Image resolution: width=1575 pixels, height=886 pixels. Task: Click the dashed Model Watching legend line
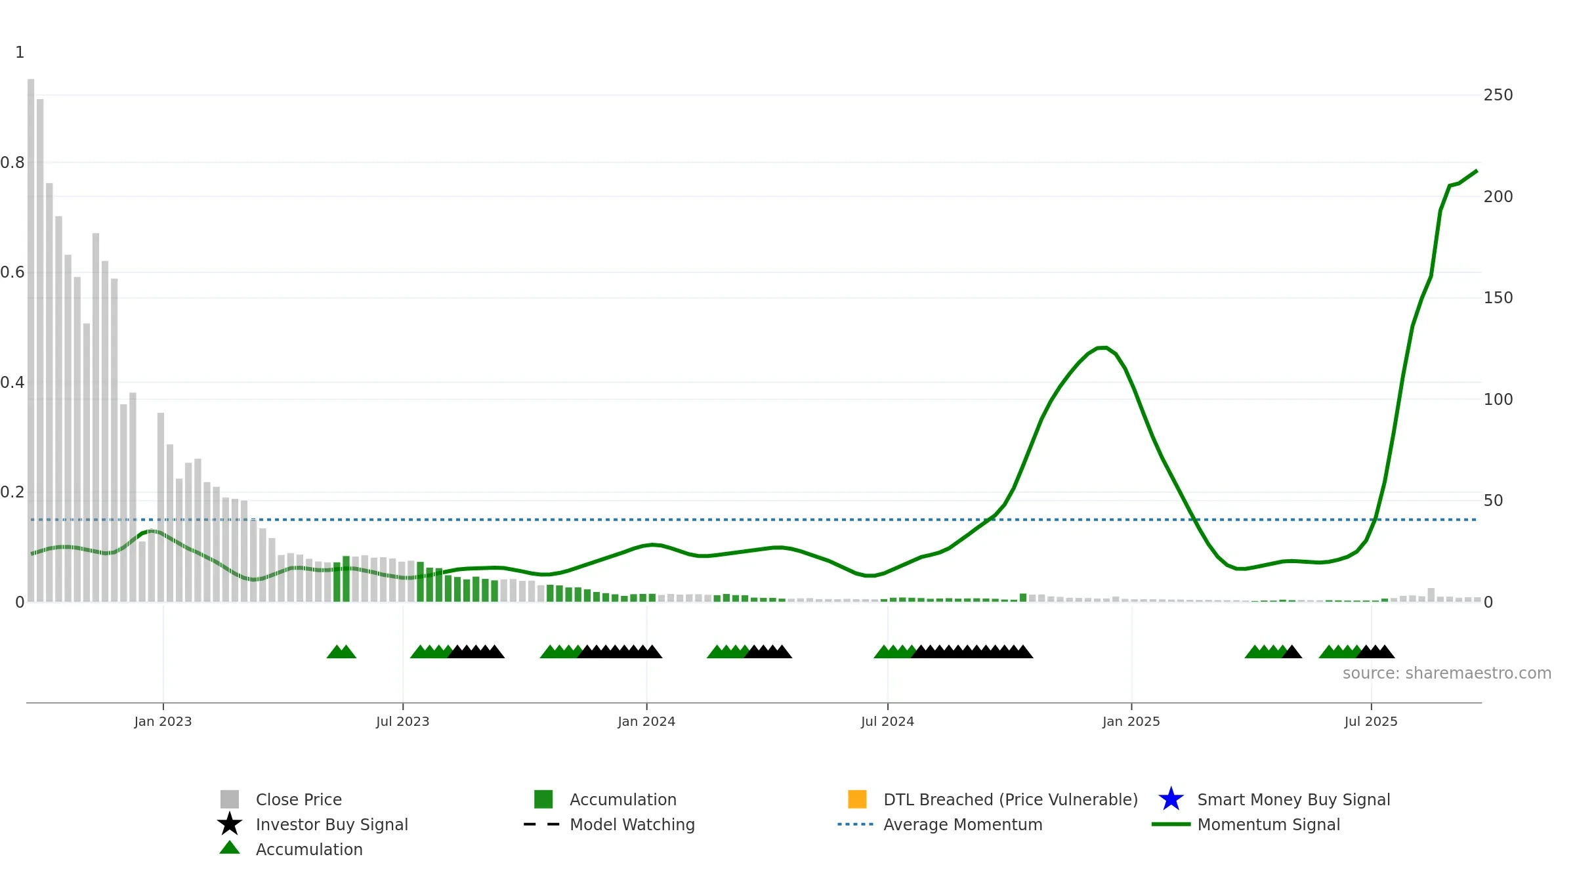(x=542, y=824)
